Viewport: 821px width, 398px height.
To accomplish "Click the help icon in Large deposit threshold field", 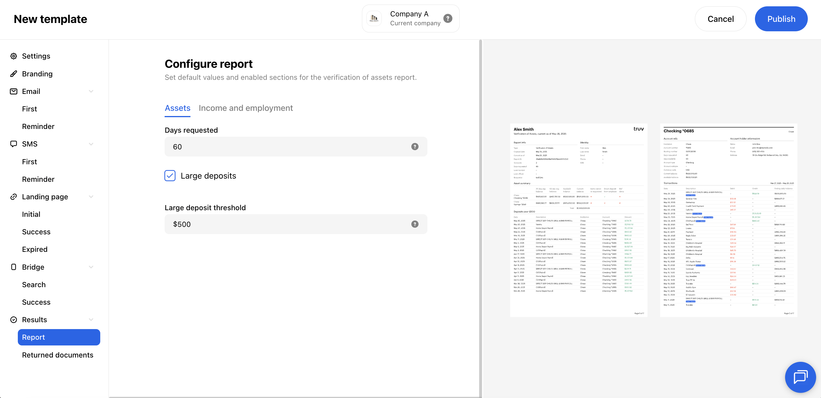I will (x=415, y=224).
